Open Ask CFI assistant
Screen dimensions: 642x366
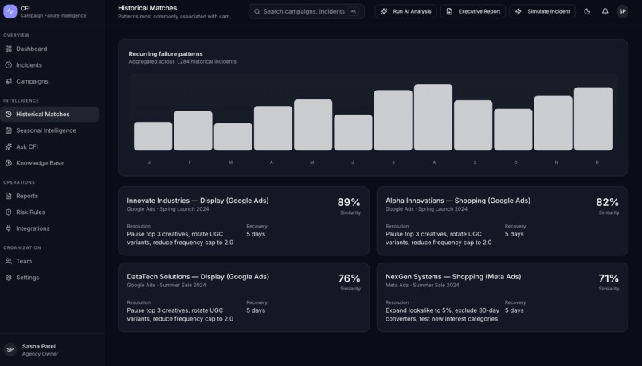tap(49, 147)
